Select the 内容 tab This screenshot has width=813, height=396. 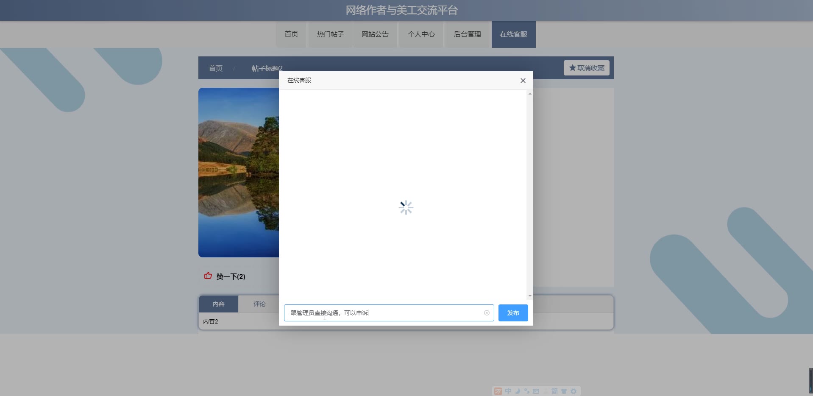tap(218, 304)
